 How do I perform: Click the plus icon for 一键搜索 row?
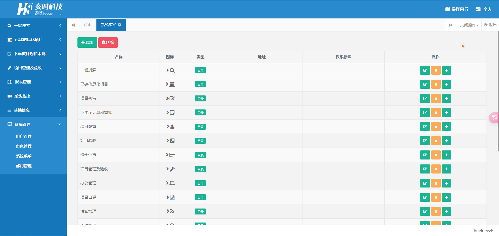[x=447, y=70]
